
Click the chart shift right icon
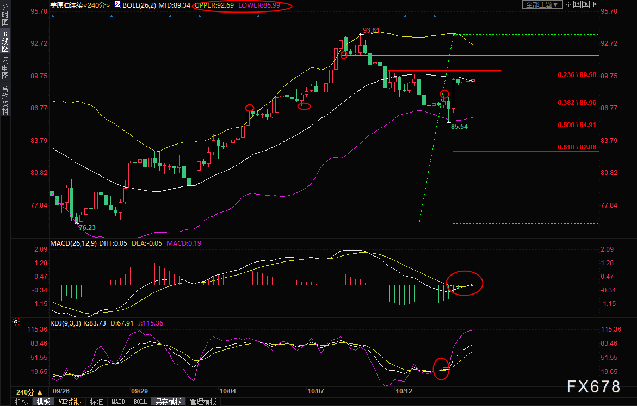(595, 4)
